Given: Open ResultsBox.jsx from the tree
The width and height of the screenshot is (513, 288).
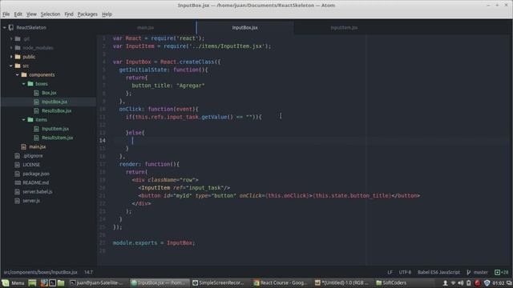Looking at the screenshot, I should click(57, 110).
